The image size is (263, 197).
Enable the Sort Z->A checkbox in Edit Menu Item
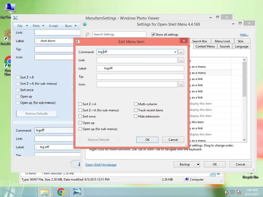click(80, 104)
